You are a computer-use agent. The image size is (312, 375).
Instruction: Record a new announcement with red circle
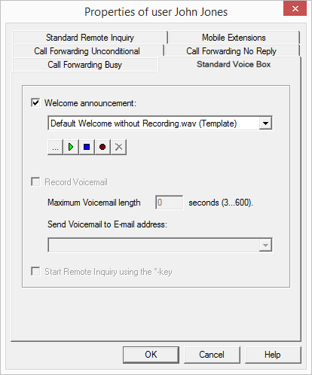[102, 147]
